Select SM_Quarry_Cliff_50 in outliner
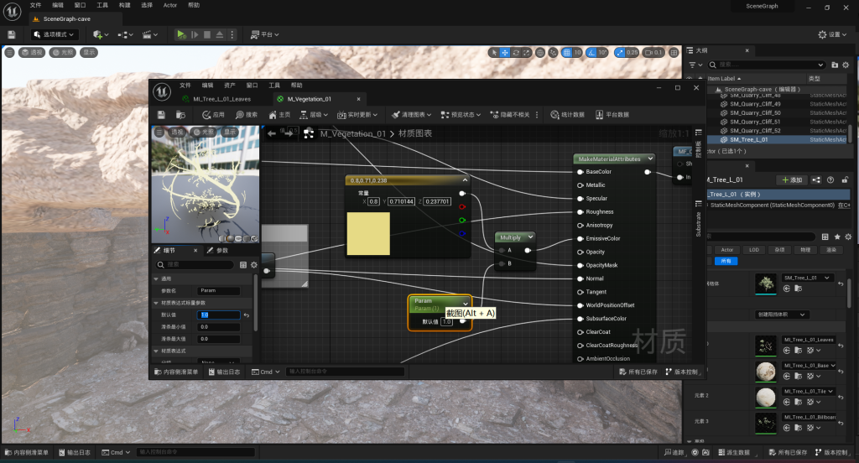This screenshot has height=463, width=859. coord(756,113)
